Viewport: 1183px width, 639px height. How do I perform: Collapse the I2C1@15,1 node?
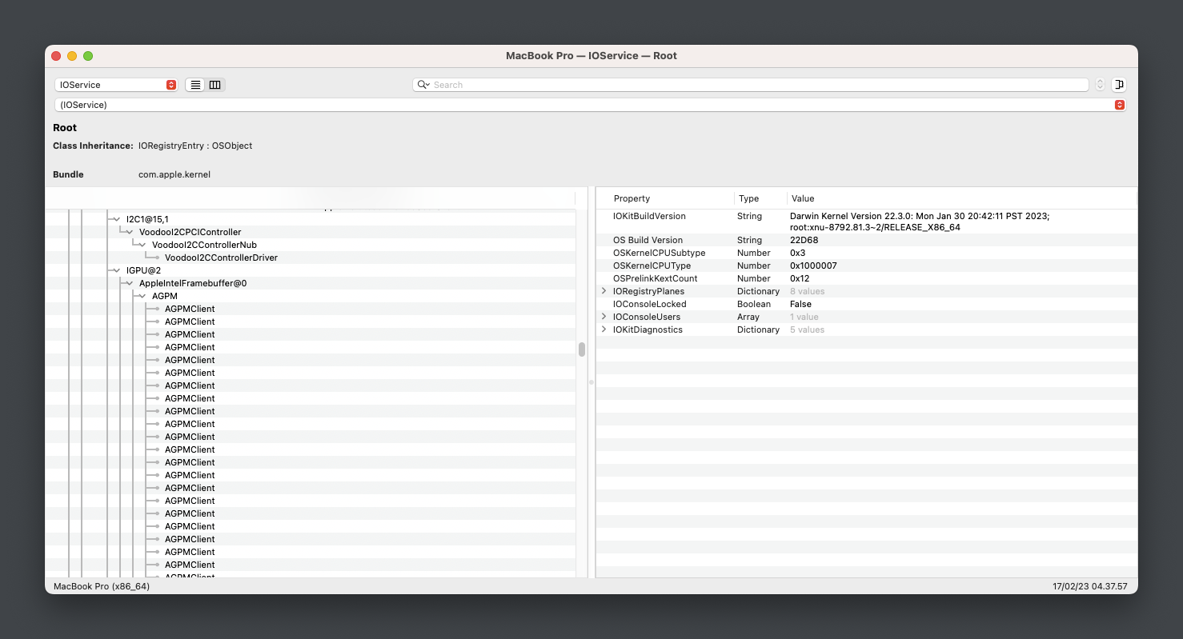pyautogui.click(x=117, y=219)
